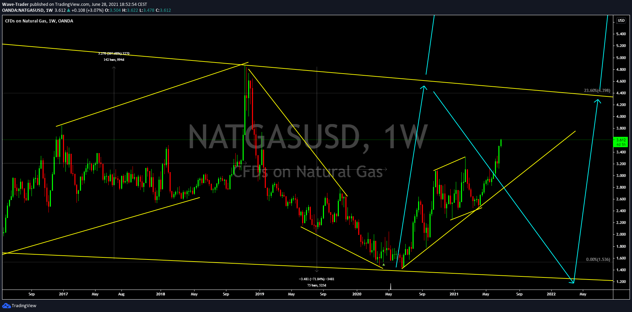Viewport: 632px width, 312px height.
Task: Click the 2019 label on time axis
Action: point(260,294)
